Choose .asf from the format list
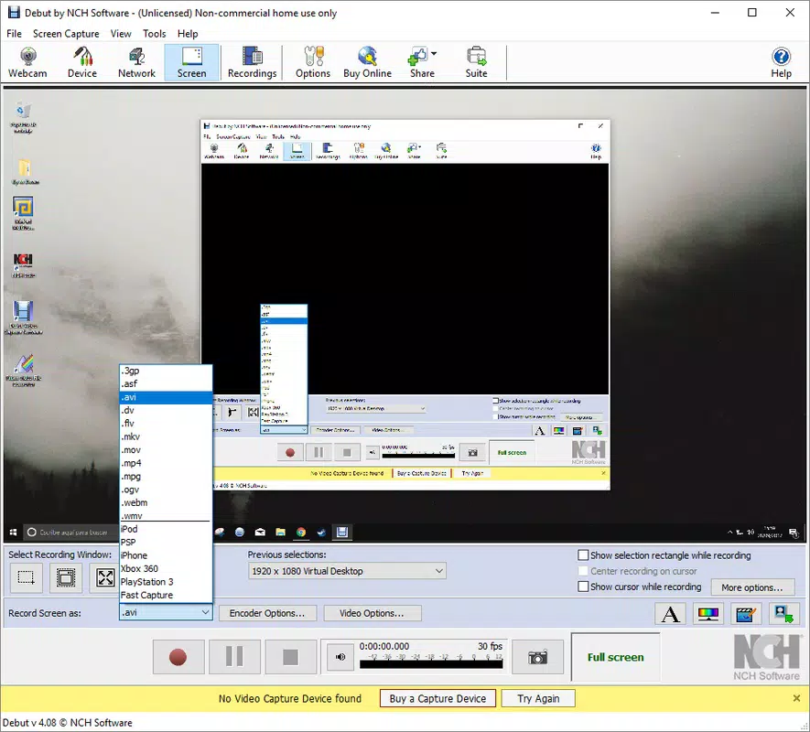The height and width of the screenshot is (732, 810). (x=166, y=383)
